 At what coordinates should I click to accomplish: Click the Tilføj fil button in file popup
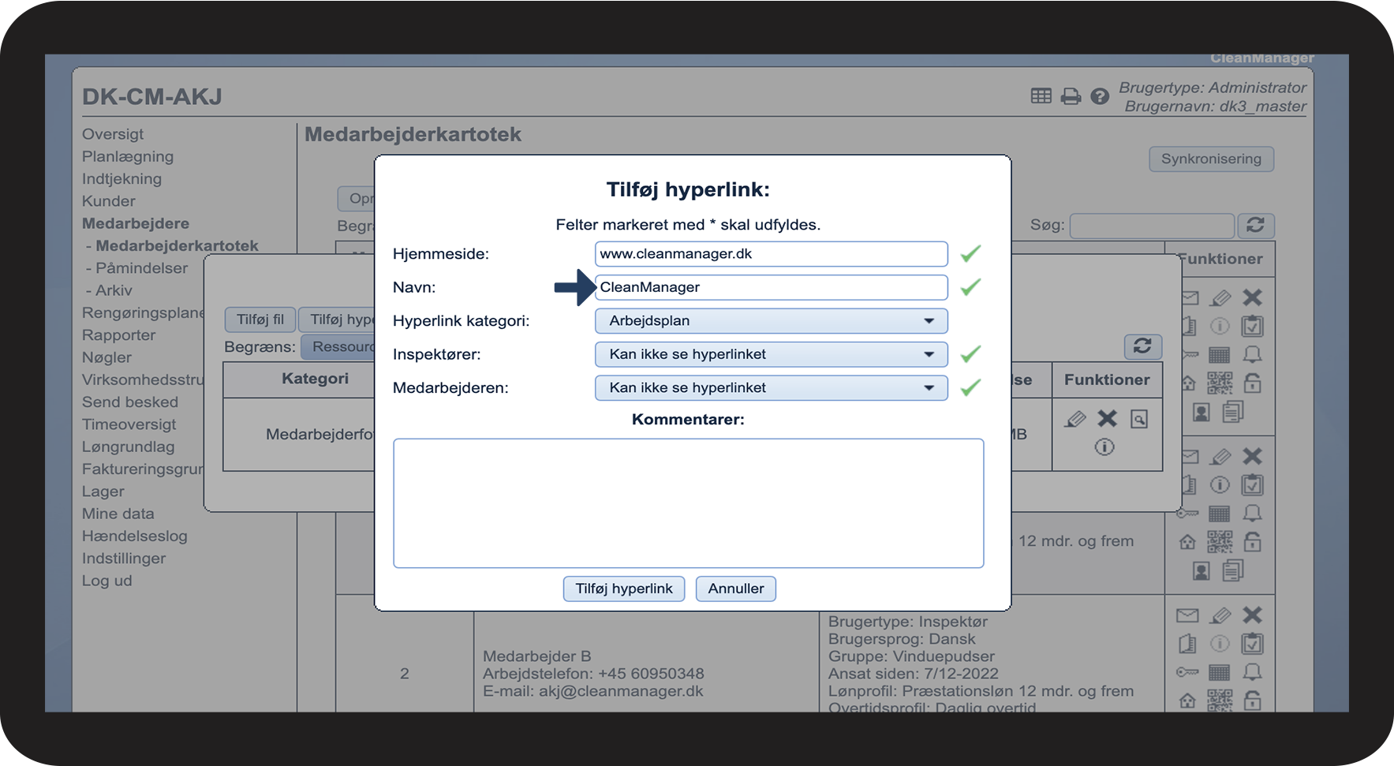point(260,319)
